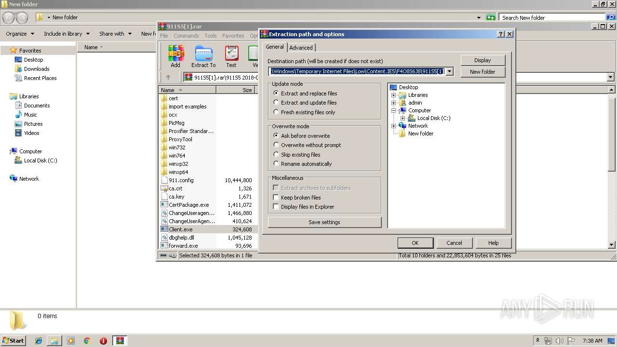The height and width of the screenshot is (347, 617).
Task: Launch Windows Media Player from taskbar
Action: [x=71, y=341]
